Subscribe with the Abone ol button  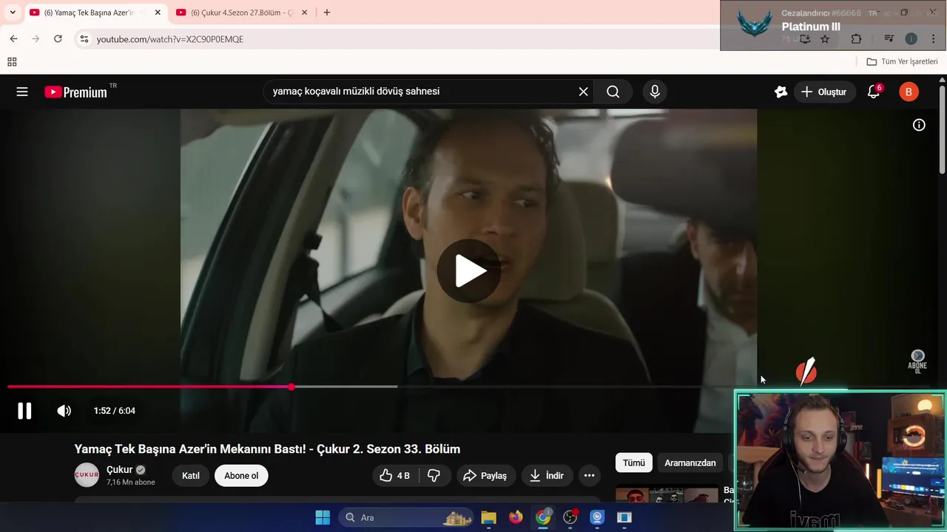(x=241, y=476)
